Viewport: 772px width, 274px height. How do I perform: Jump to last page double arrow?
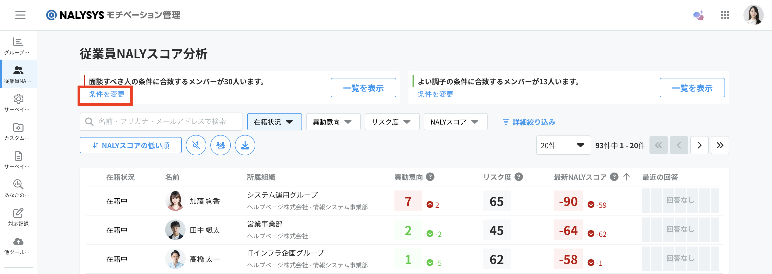(x=720, y=145)
